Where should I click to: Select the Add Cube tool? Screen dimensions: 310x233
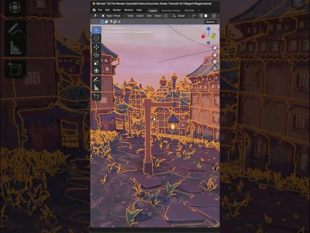tap(96, 97)
